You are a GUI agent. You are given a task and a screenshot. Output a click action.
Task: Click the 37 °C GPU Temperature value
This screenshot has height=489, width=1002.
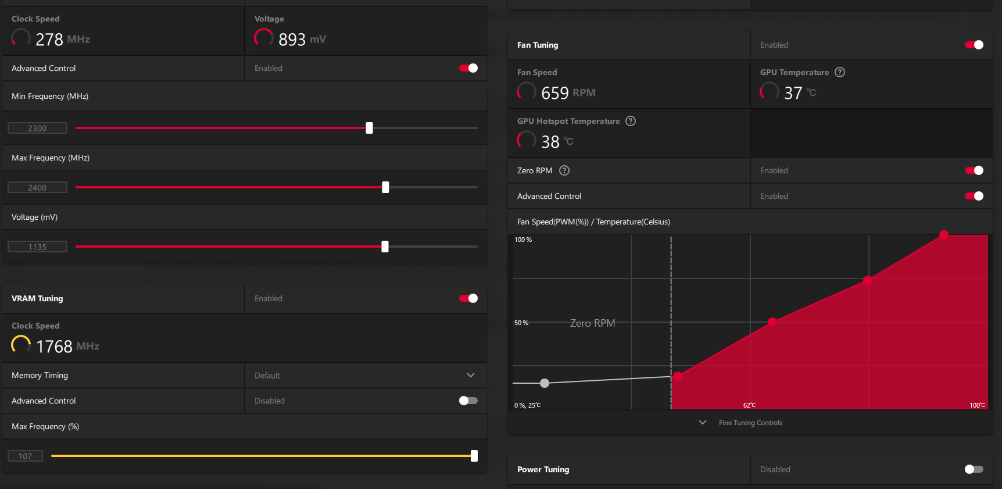[800, 93]
